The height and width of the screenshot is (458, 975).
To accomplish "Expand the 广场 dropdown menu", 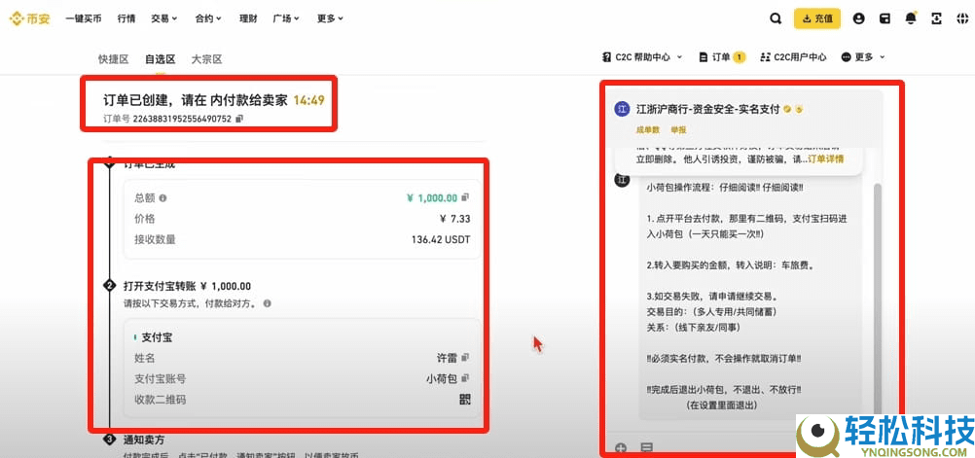I will coord(286,18).
